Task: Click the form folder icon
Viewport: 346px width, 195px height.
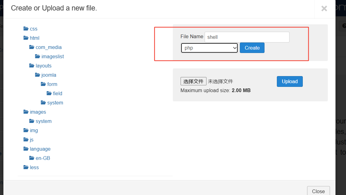Action: point(43,84)
